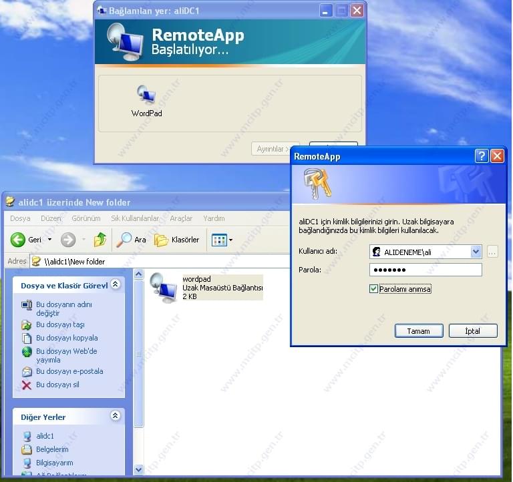Click the copy file icon
The image size is (513, 482).
(x=27, y=338)
